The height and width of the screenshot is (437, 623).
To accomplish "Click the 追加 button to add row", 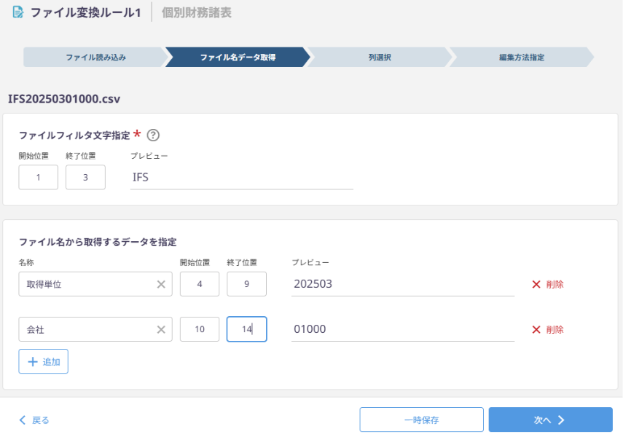I will 43,361.
